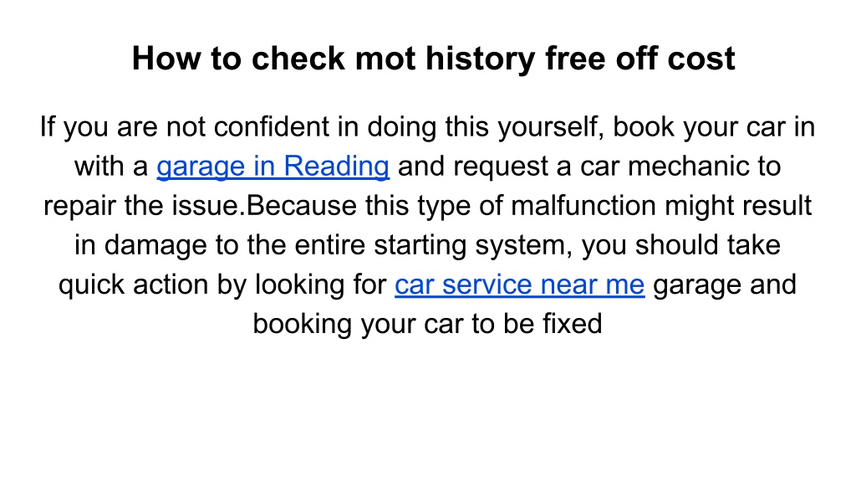Image resolution: width=856 pixels, height=482 pixels.
Task: Click the phrase 'booking your car to be fixed'
Action: coord(427,324)
